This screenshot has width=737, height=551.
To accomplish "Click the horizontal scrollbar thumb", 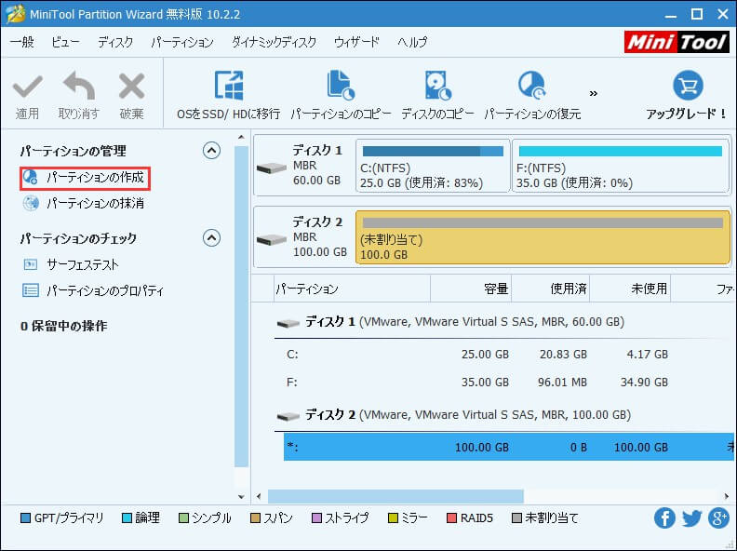I will point(395,496).
